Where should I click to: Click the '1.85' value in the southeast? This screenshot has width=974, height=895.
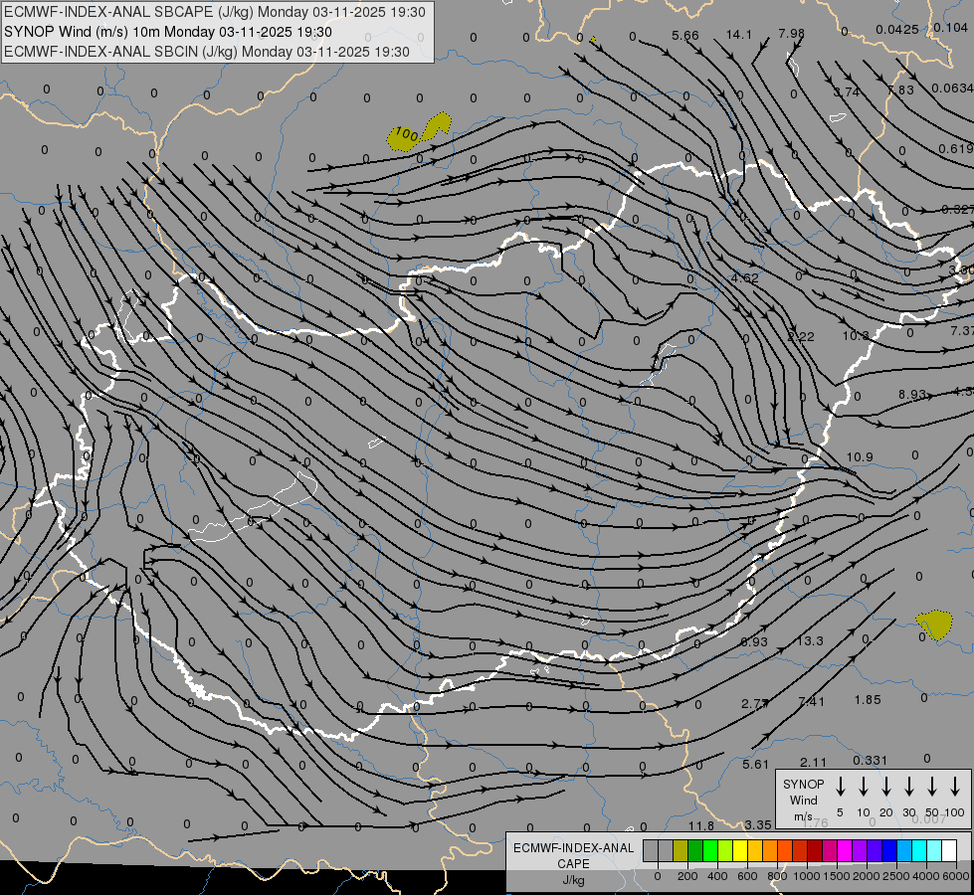pos(868,700)
